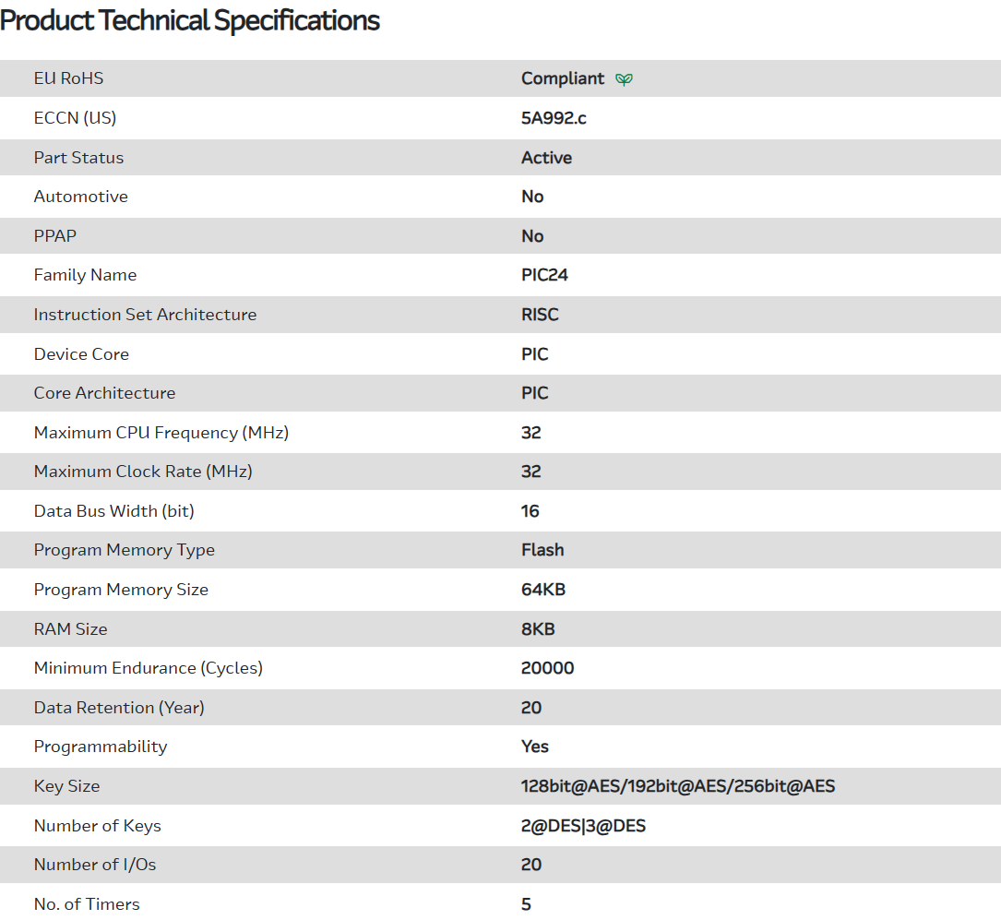The image size is (1001, 920).
Task: Click the PPAP row label
Action: 55,236
